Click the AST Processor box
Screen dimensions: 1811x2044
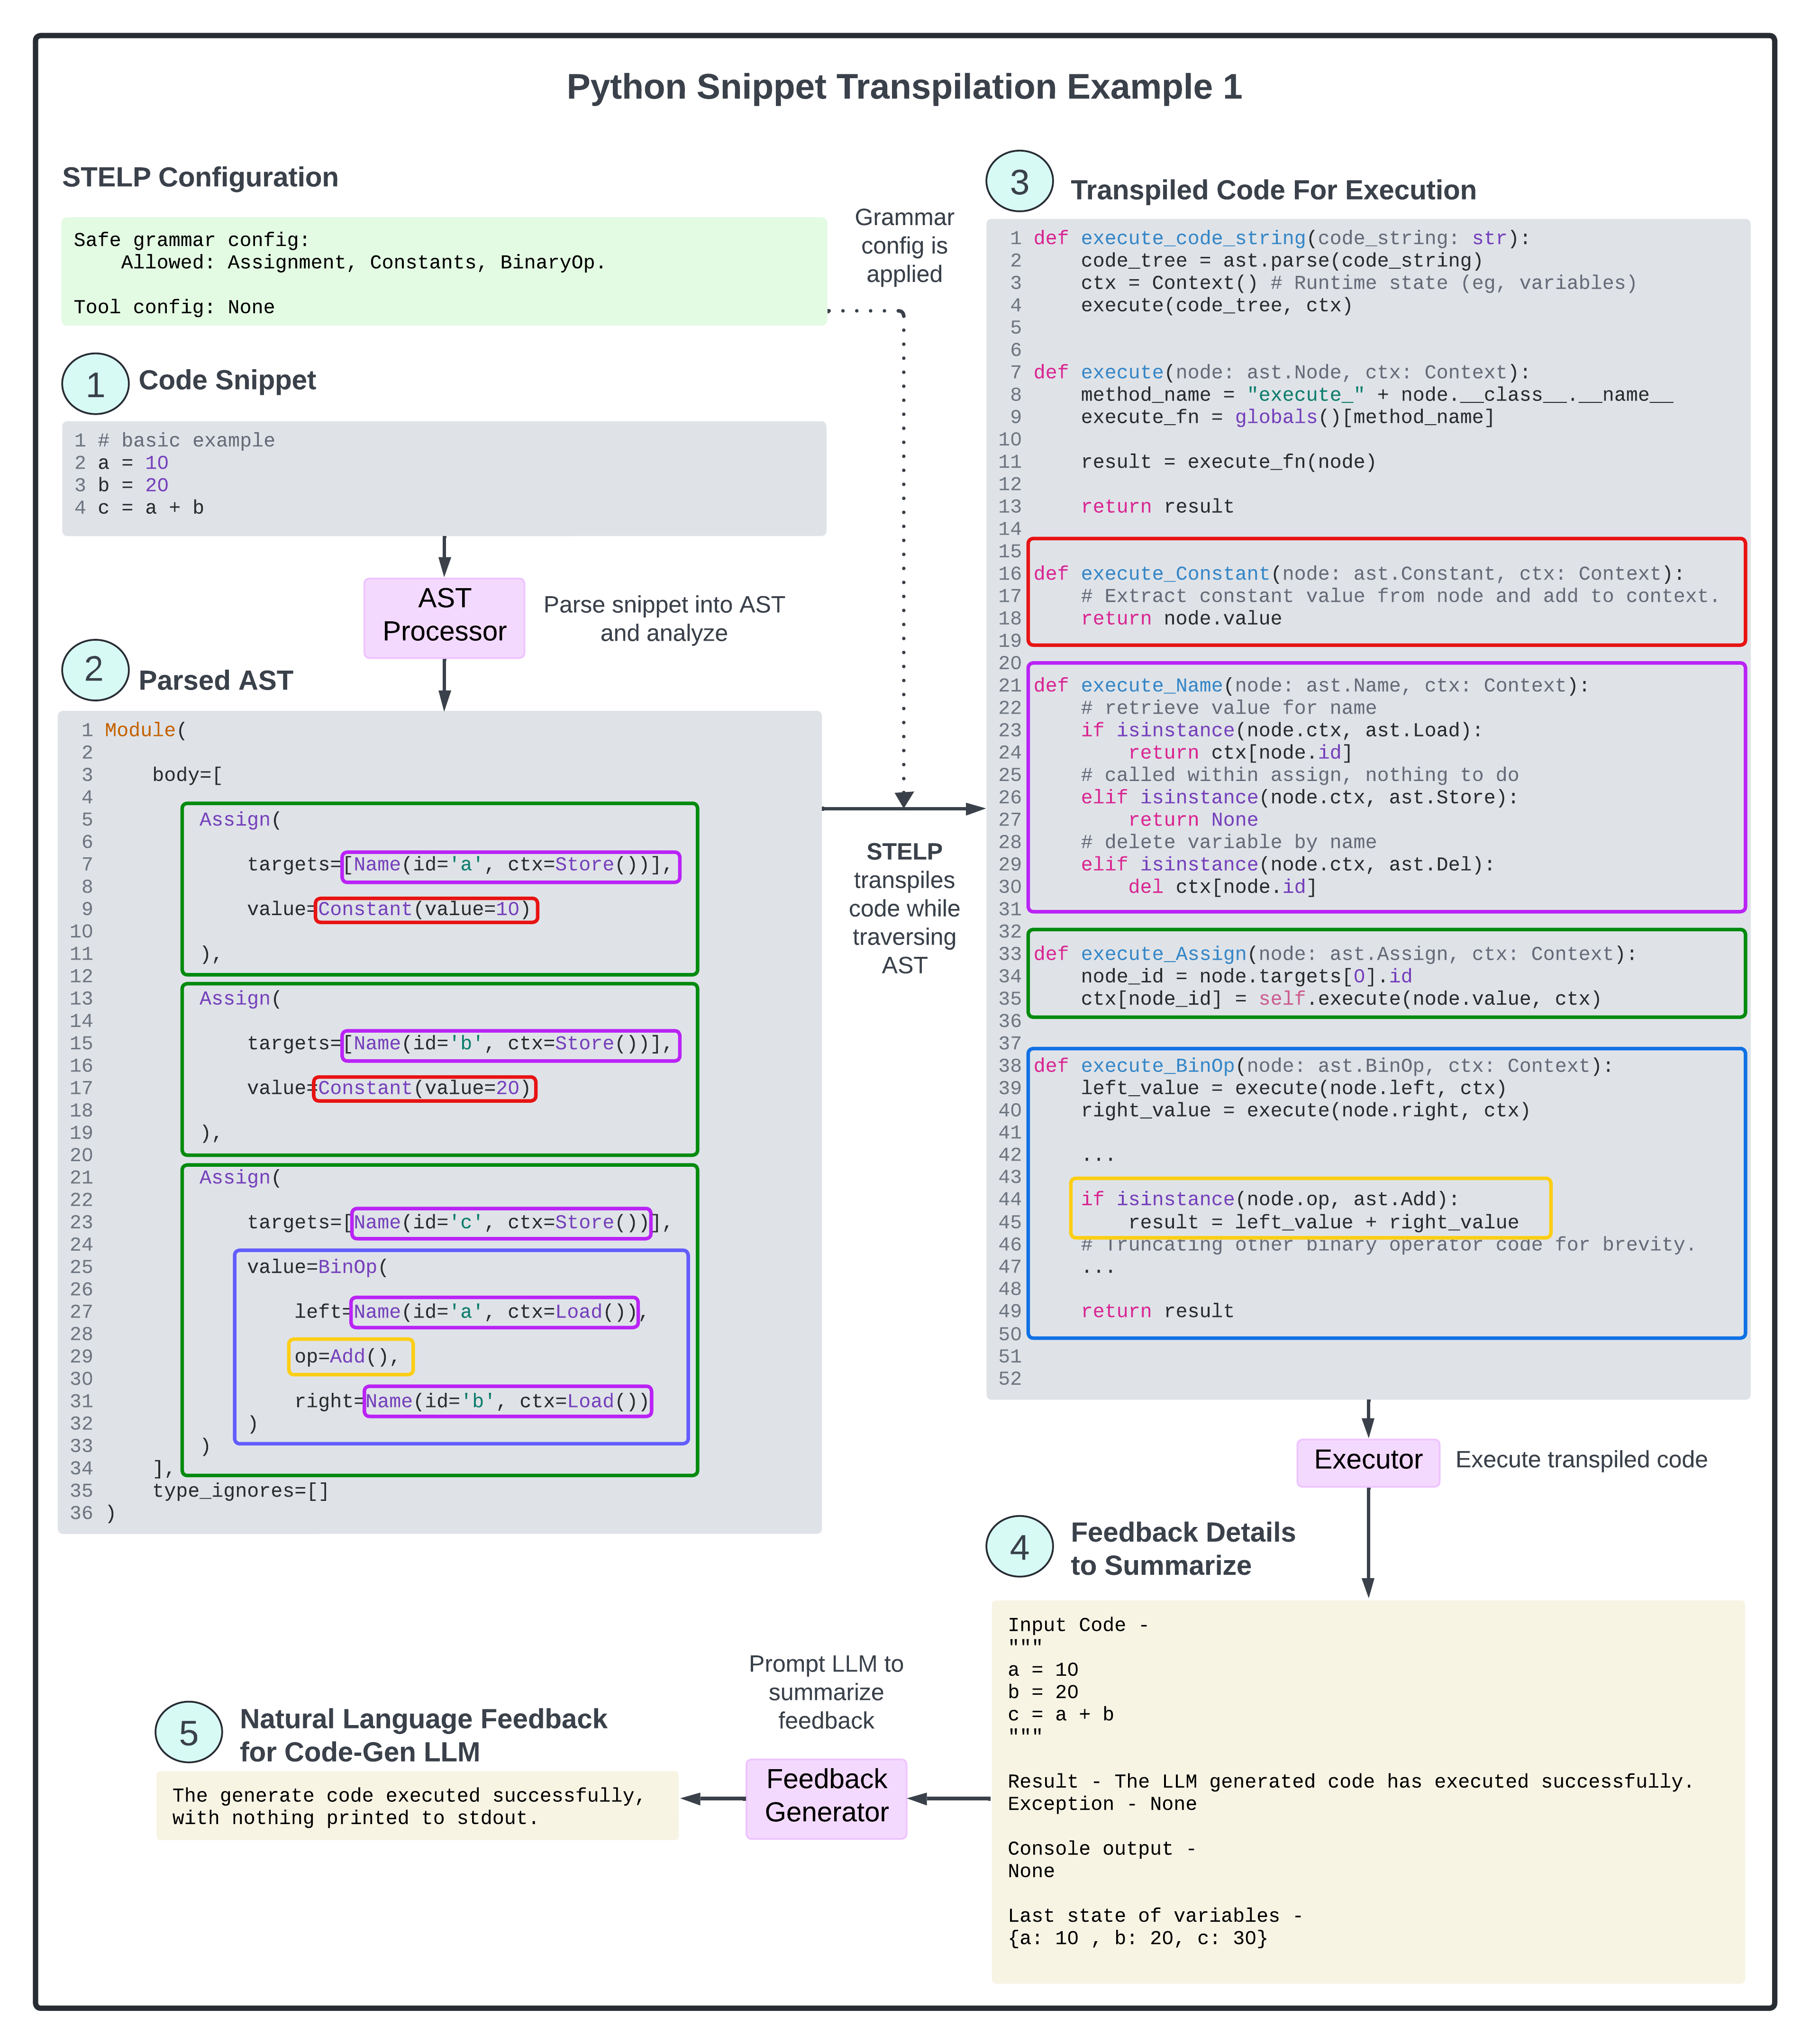[444, 616]
